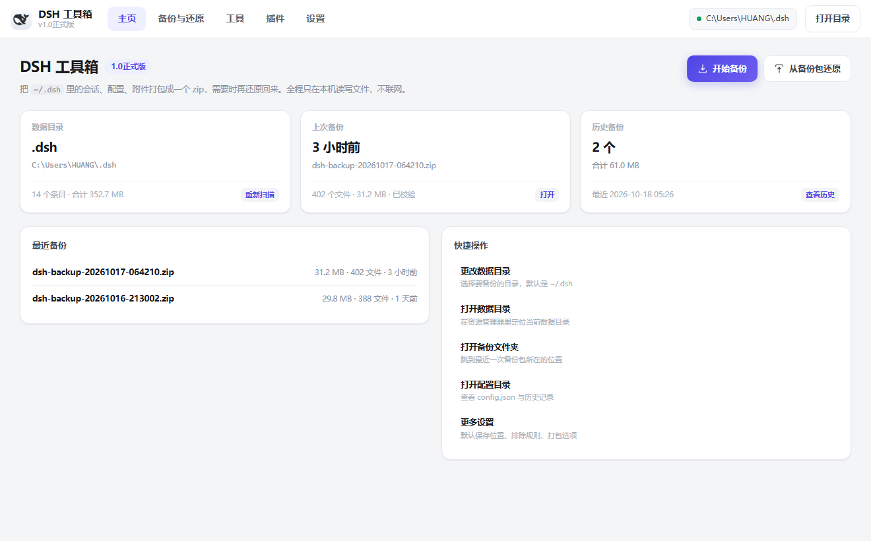871x541 pixels.
Task: Click the 更改数据目录 quick action
Action: pyautogui.click(x=646, y=277)
